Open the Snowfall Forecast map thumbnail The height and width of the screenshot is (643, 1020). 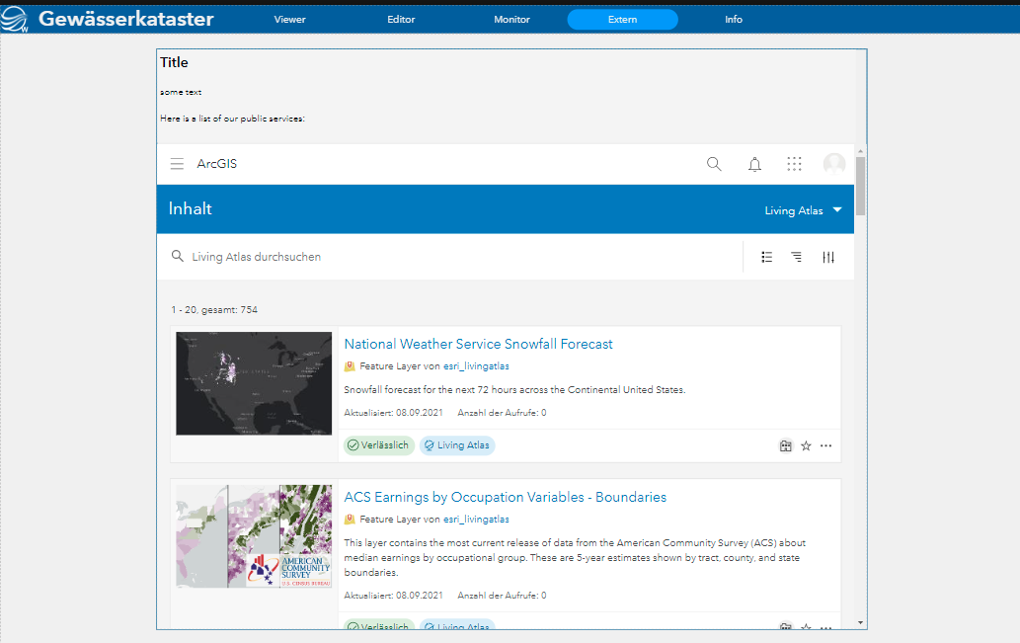pyautogui.click(x=254, y=383)
